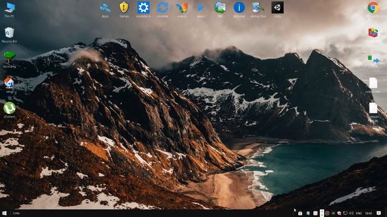Viewport: 387px width, 217px height.
Task: Open the colorful blocks icon below Chrome
Action: [373, 33]
